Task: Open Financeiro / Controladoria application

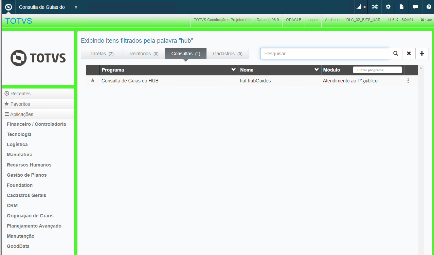Action: [x=36, y=124]
